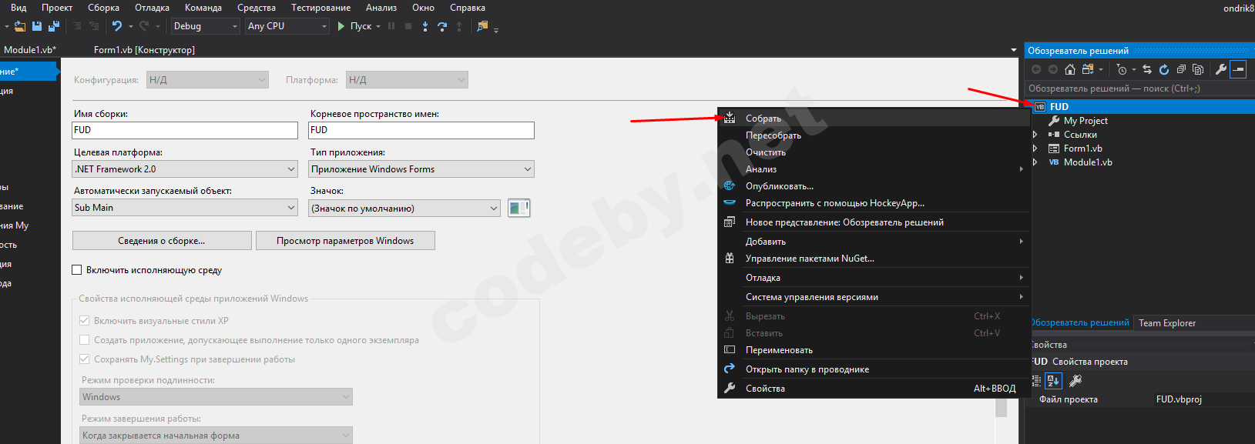Click the Корневое пространство имен field

click(x=421, y=130)
